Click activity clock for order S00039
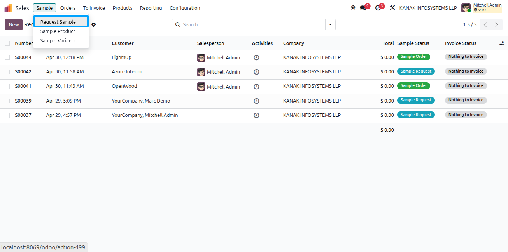 pos(256,101)
